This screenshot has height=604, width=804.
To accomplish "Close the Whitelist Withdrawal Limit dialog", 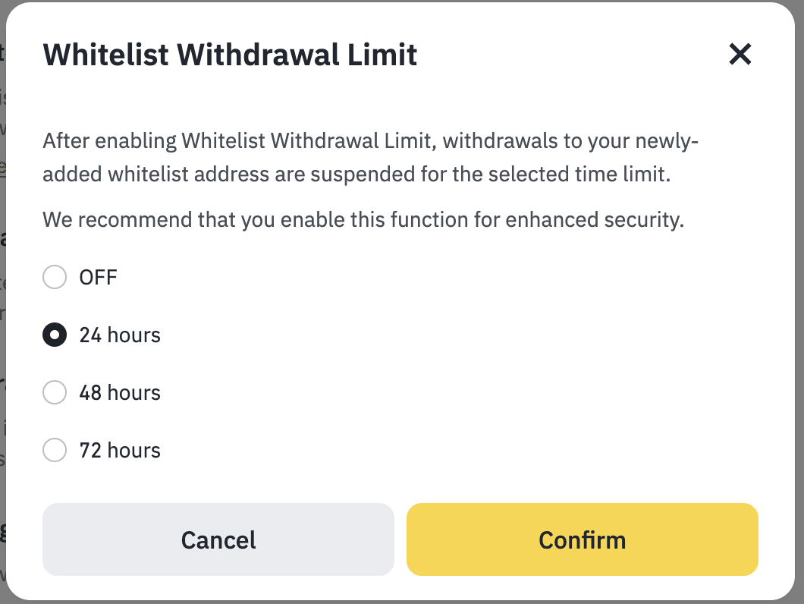I will [x=740, y=54].
